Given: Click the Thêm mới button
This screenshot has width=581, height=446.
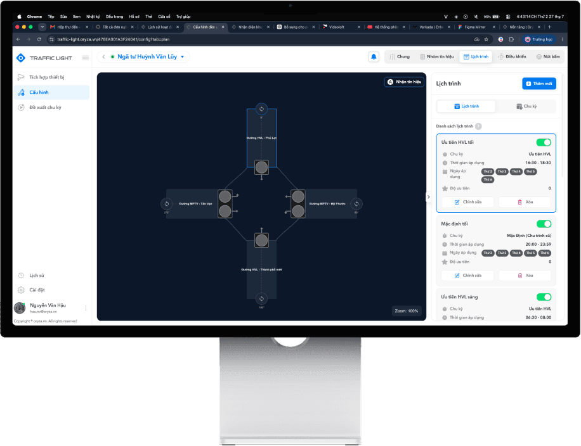Looking at the screenshot, I should point(539,84).
